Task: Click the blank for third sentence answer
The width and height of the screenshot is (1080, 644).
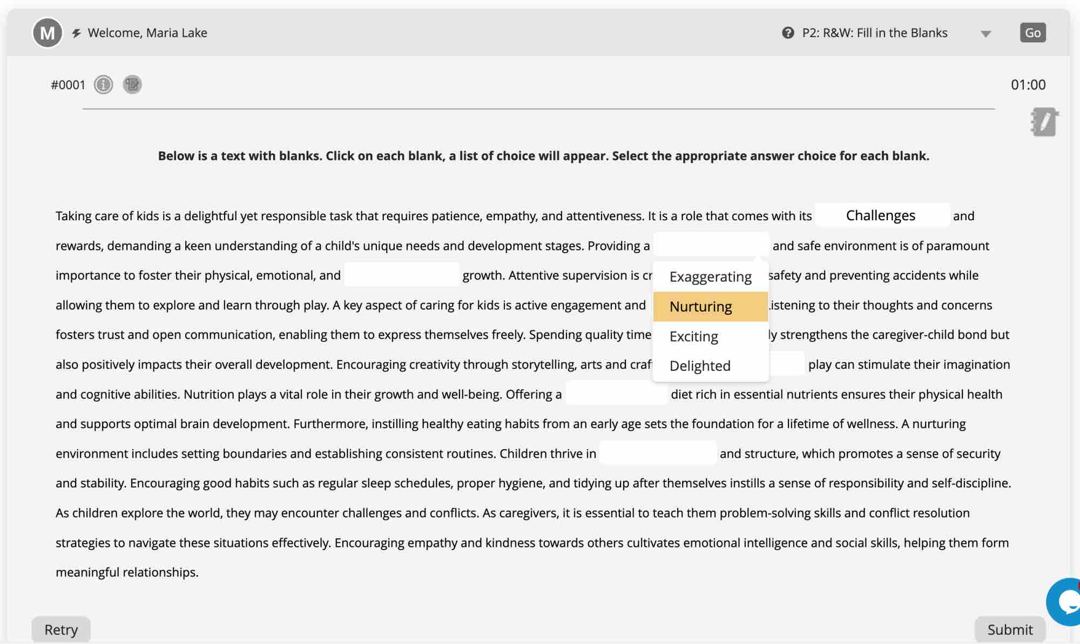Action: (400, 274)
